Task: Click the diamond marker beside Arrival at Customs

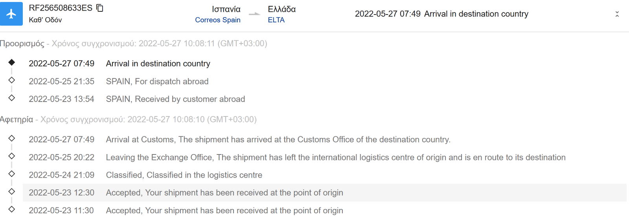Action: coord(12,138)
